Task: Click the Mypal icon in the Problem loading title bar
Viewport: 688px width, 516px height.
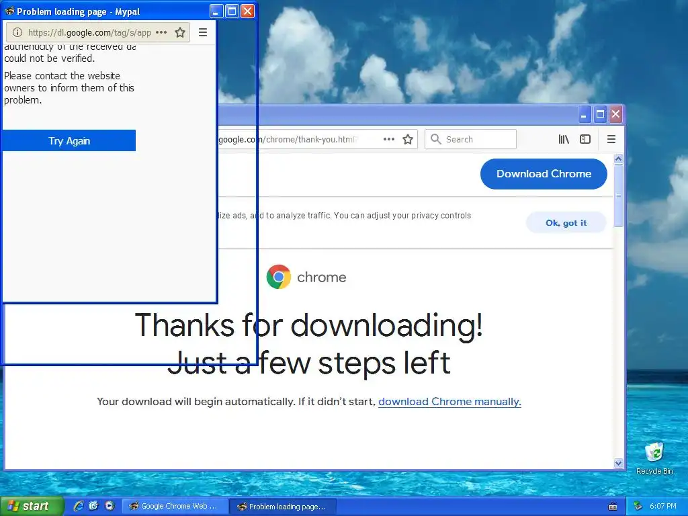Action: 9,11
